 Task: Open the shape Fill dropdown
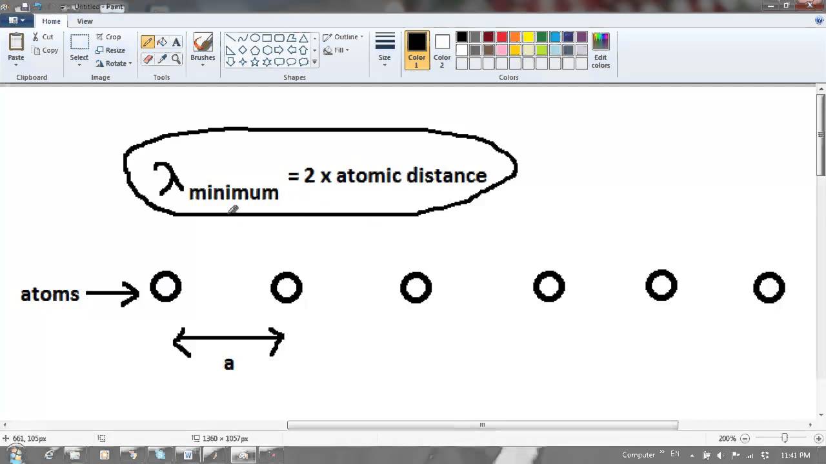(x=336, y=50)
